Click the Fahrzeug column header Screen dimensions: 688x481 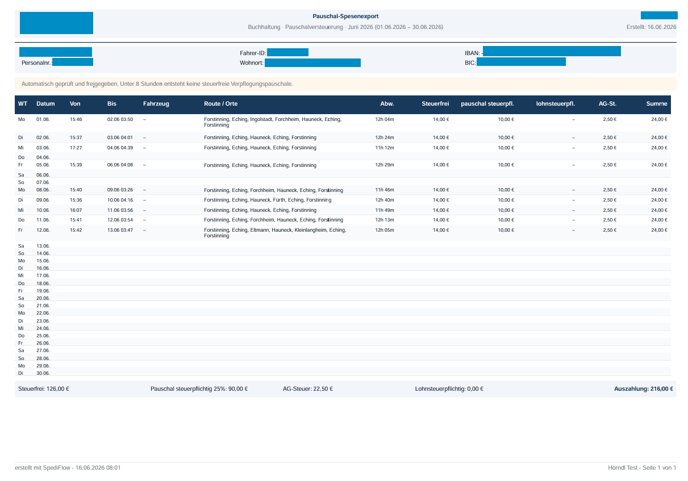(x=156, y=104)
